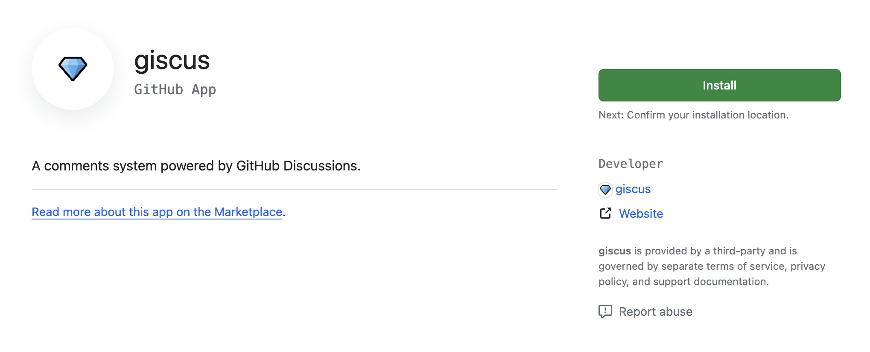Click the GitHub App subtitle label
Image resolution: width=870 pixels, height=352 pixels.
click(175, 89)
